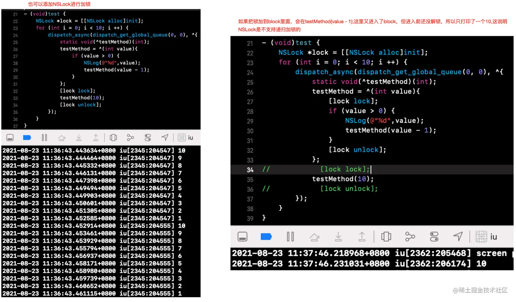Click '[lock unlock];' on left line 34
The image size is (516, 302).
coord(81,105)
